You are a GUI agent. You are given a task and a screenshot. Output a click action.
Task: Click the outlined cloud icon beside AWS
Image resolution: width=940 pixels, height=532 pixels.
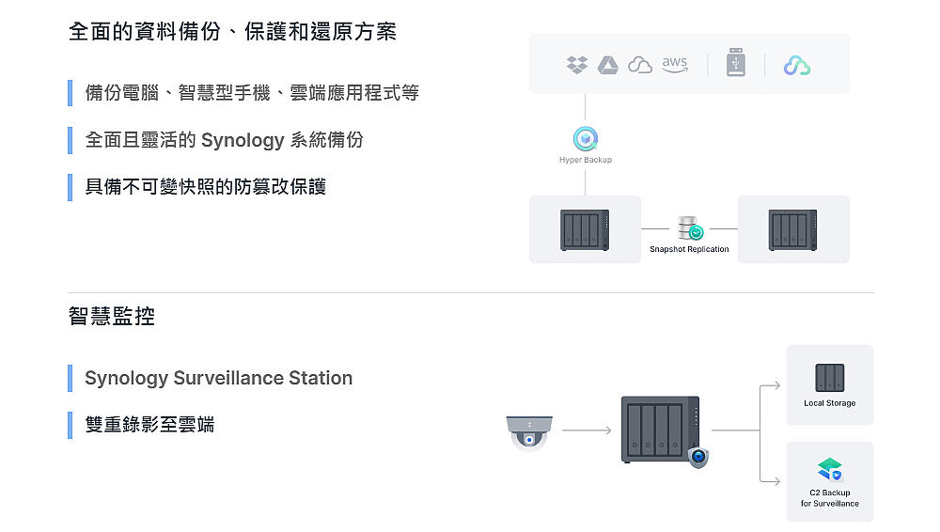(640, 65)
